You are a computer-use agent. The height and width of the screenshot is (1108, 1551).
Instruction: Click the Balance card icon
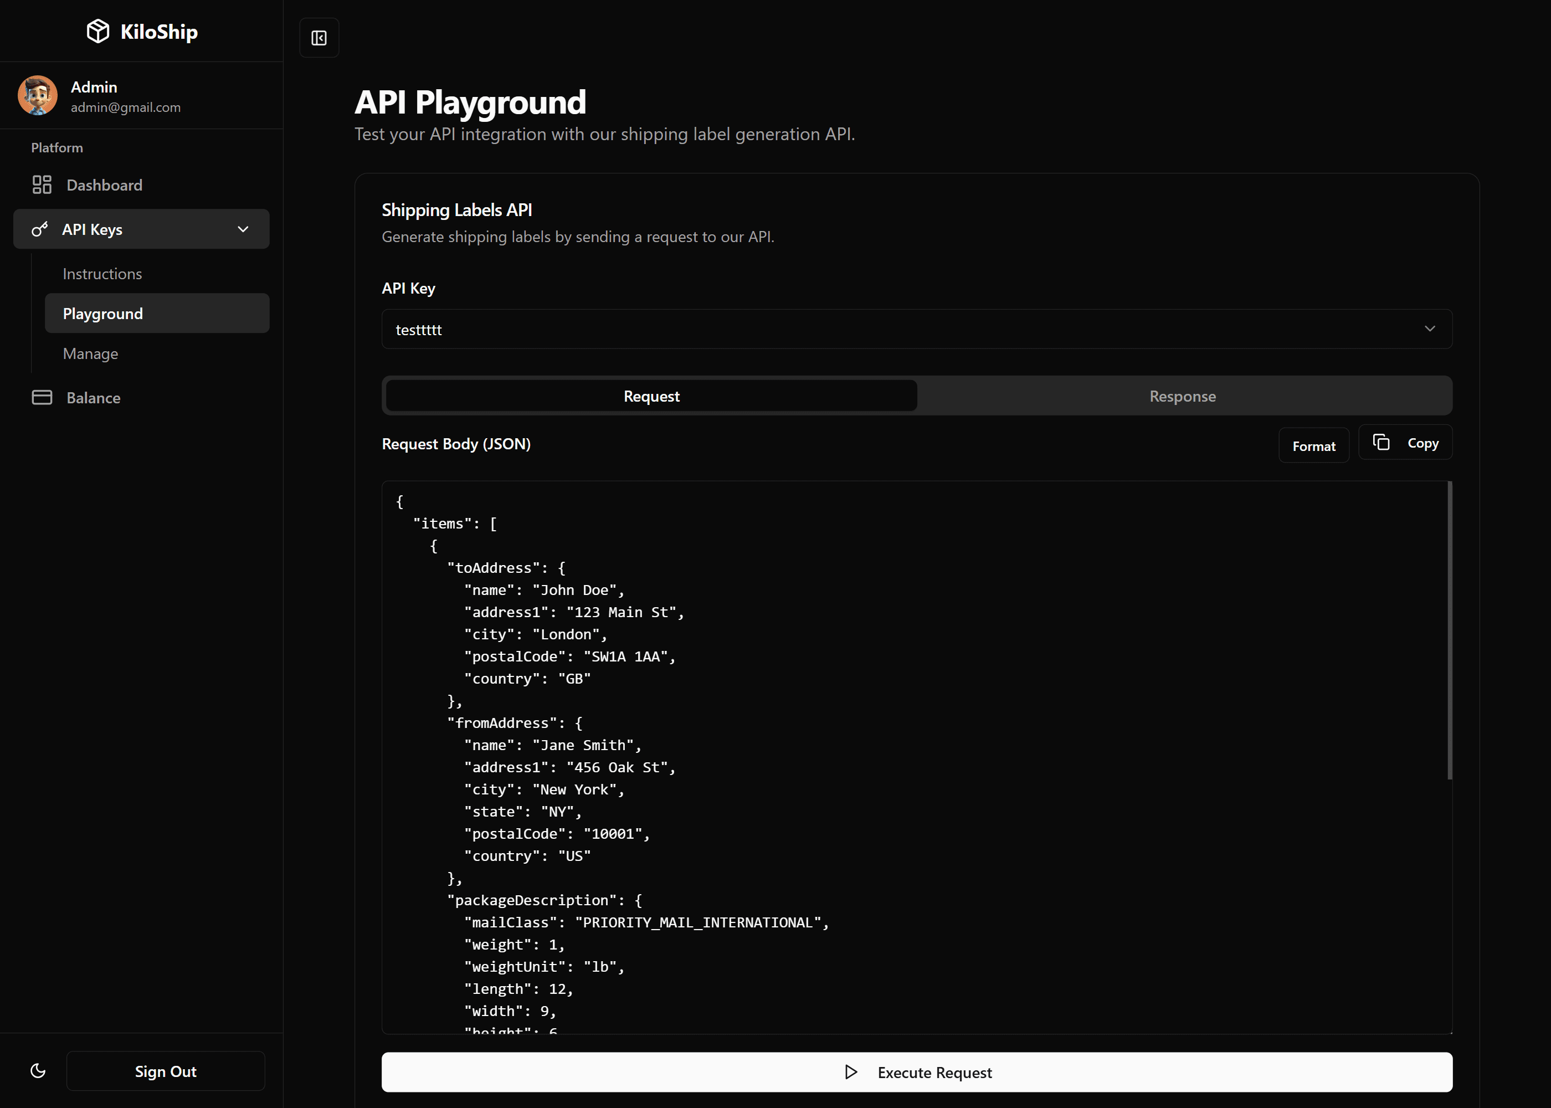tap(42, 398)
